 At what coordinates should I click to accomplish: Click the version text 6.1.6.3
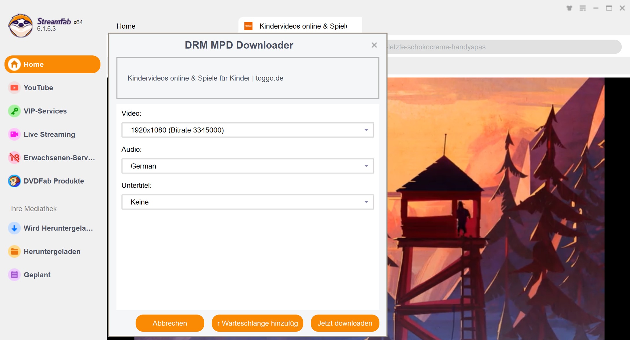46,29
